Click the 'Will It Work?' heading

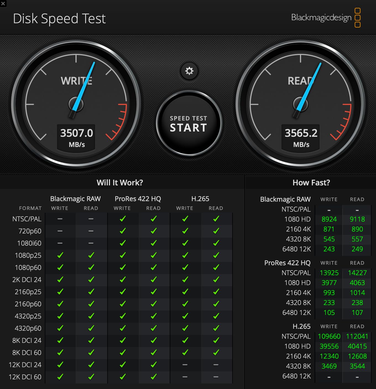120,183
